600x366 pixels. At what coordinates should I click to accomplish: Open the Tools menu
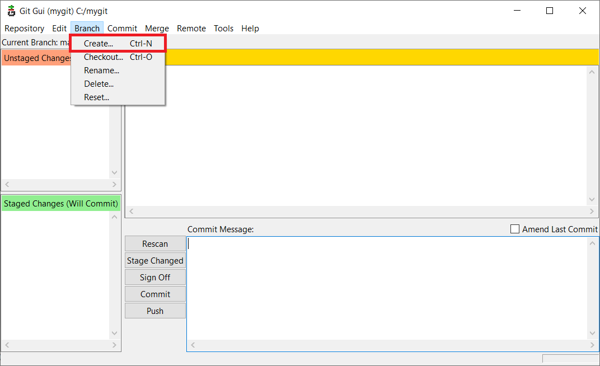tap(223, 29)
